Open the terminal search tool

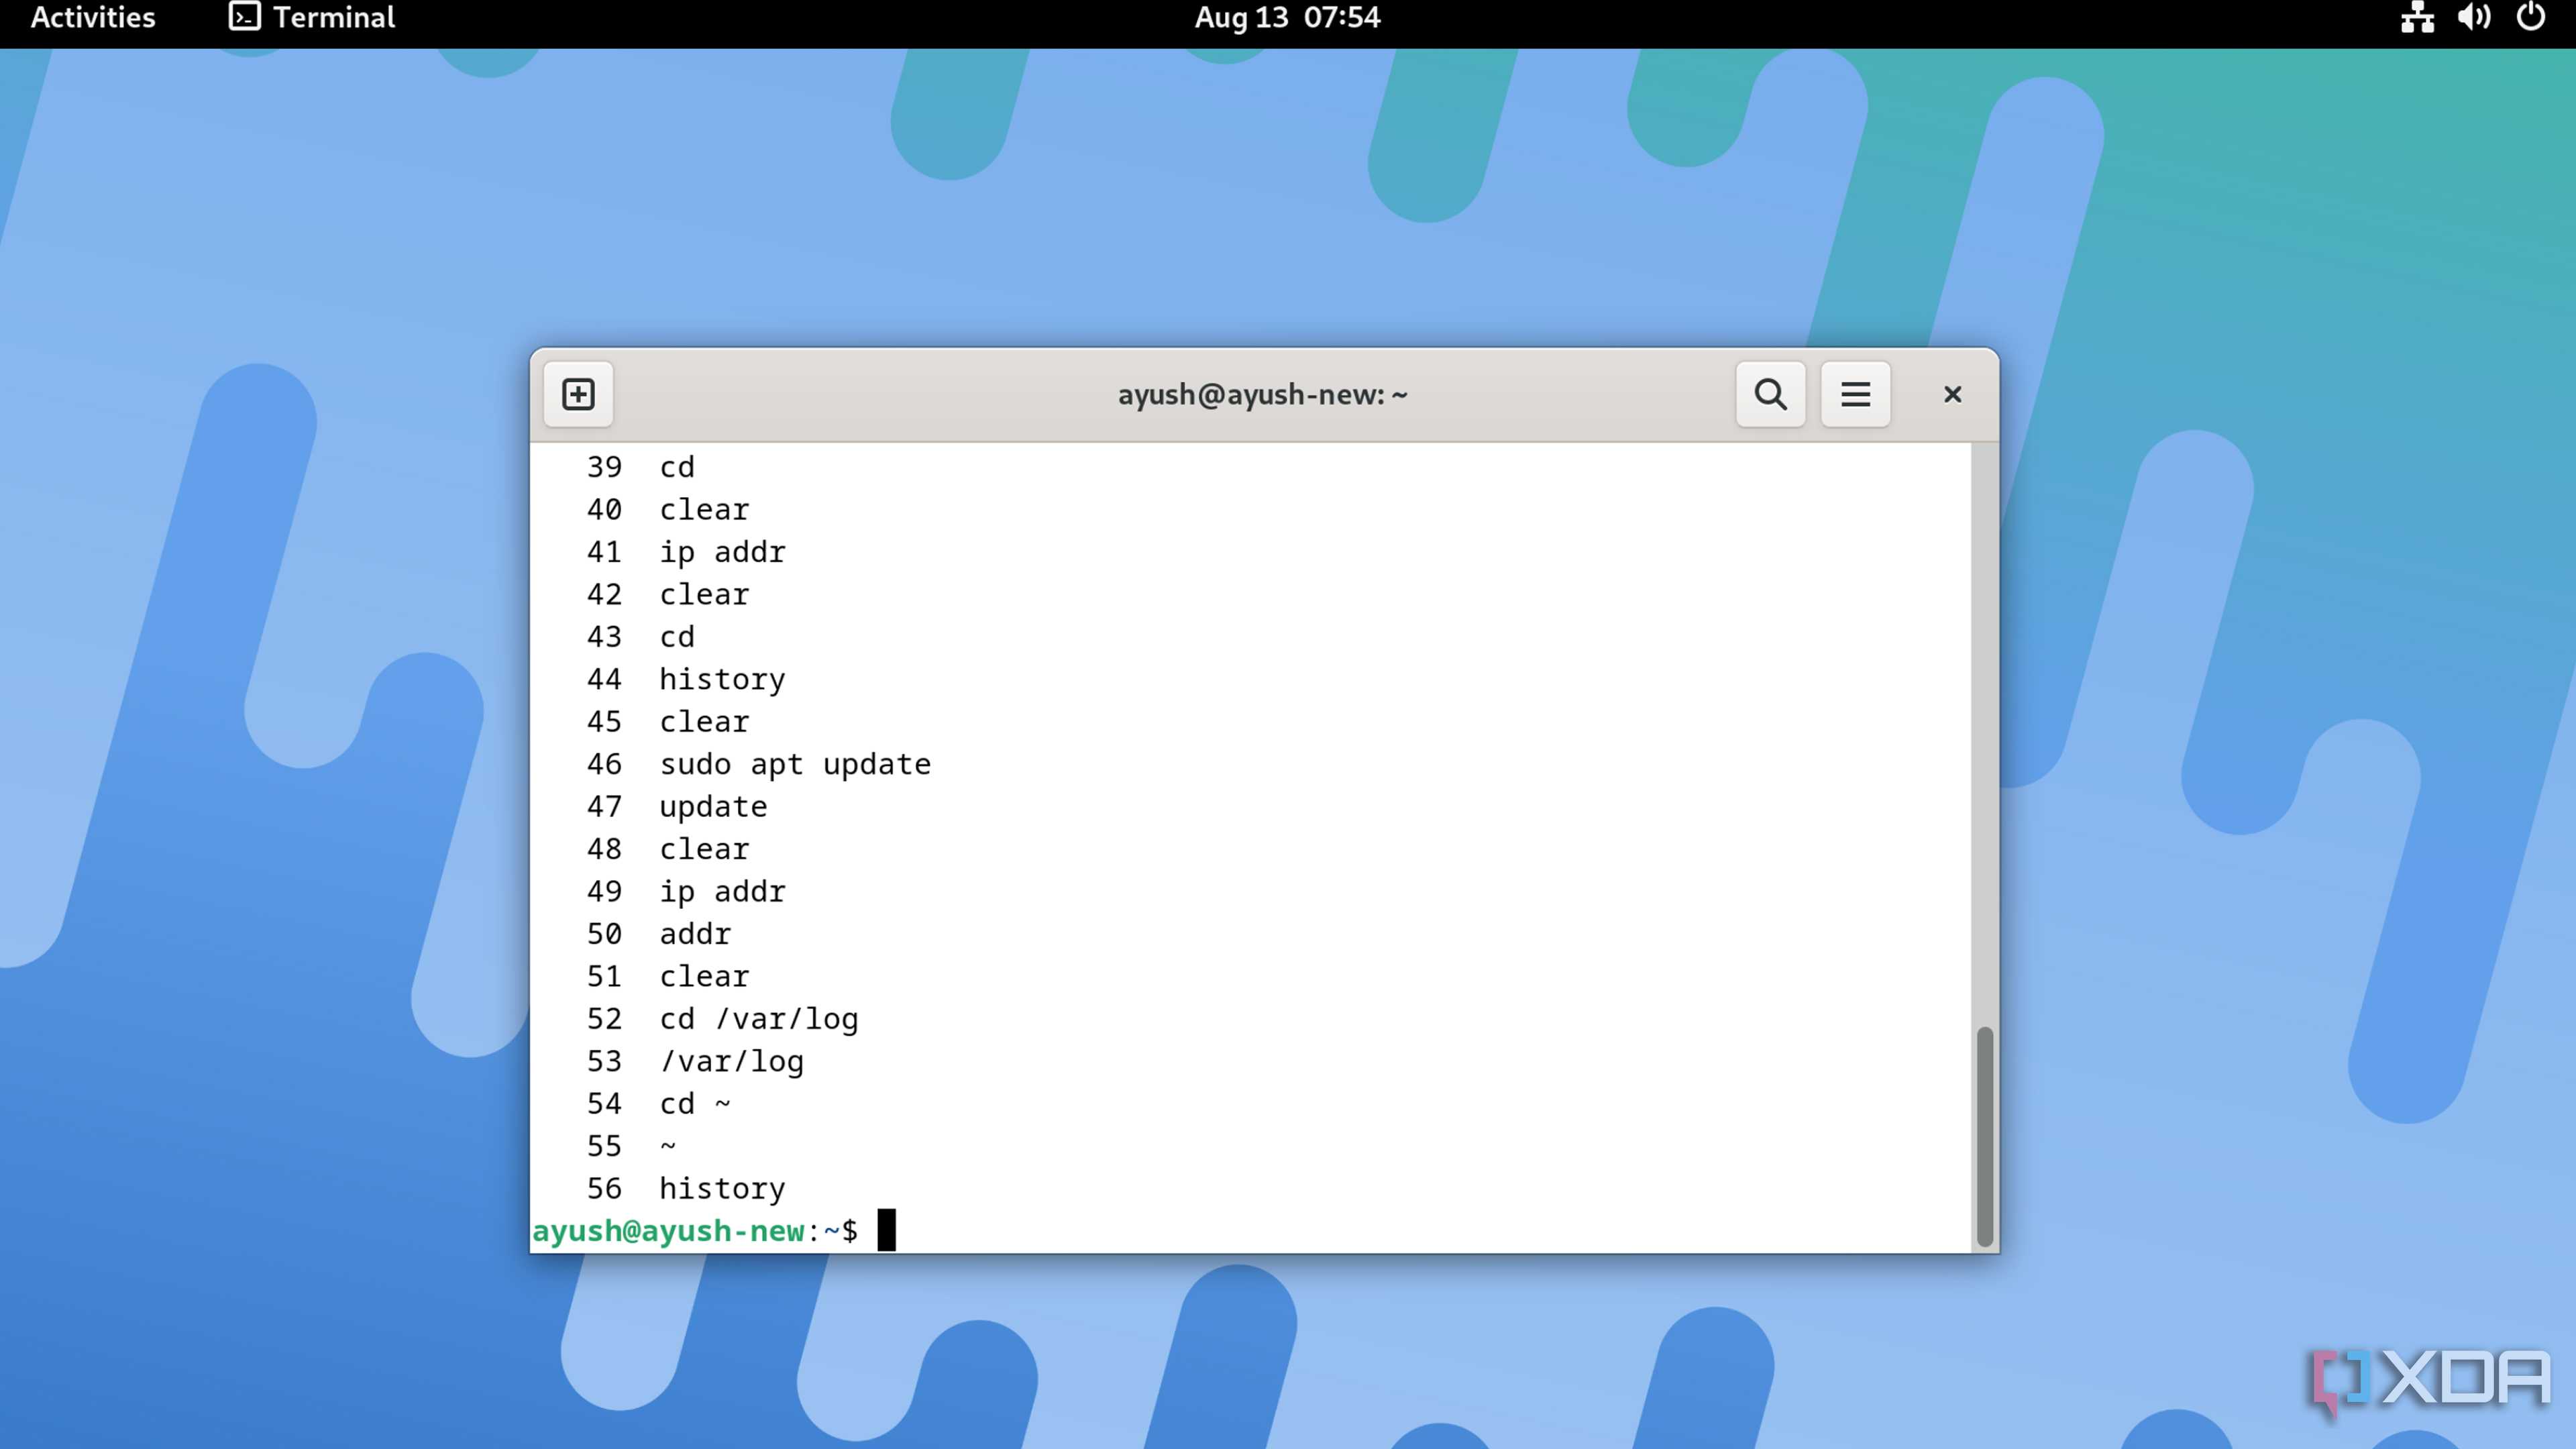point(1770,394)
